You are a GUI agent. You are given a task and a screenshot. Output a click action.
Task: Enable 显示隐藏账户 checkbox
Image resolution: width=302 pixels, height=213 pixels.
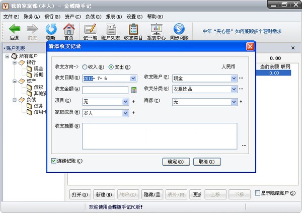258,193
